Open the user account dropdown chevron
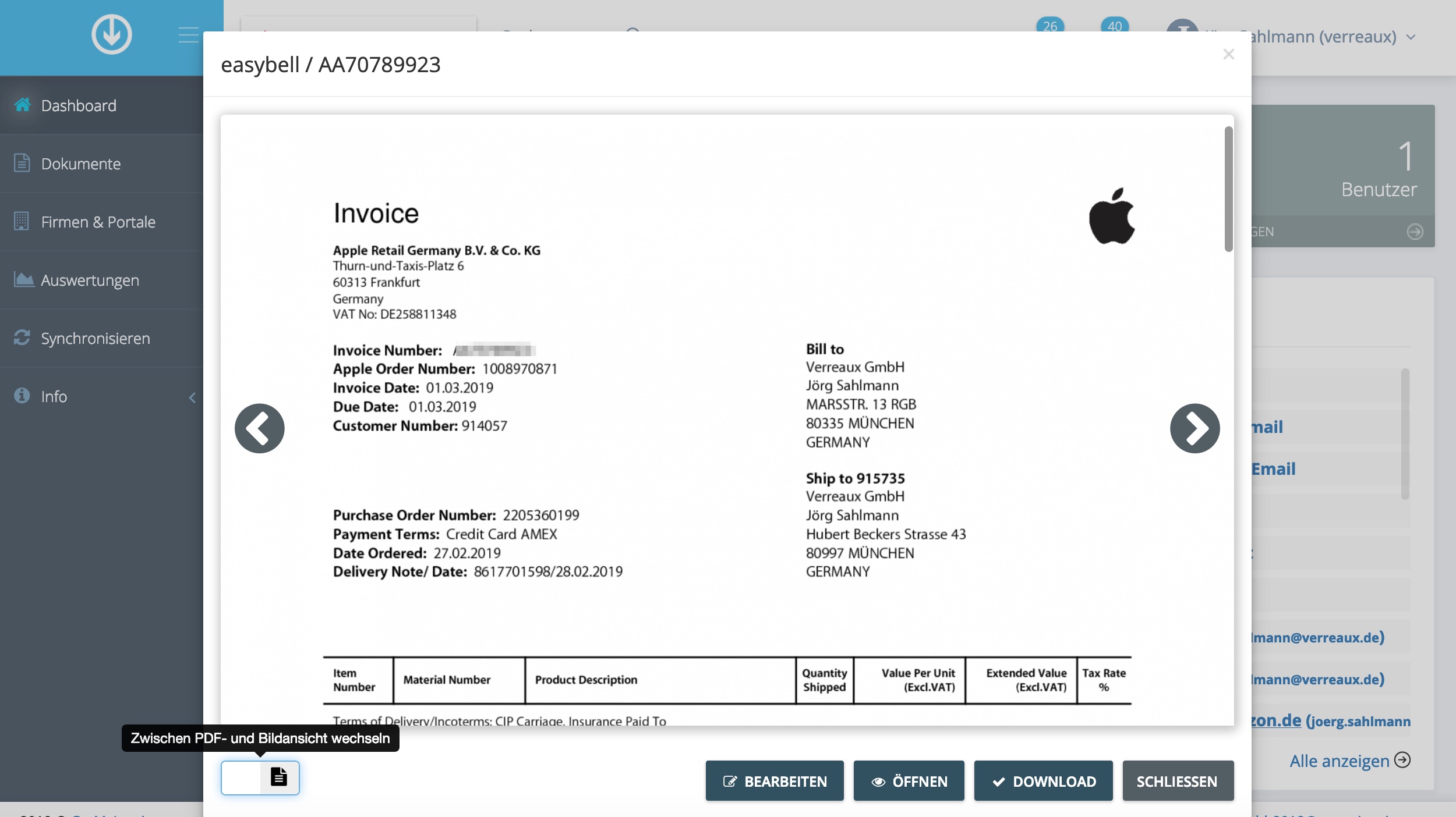The width and height of the screenshot is (1456, 817). [1411, 37]
